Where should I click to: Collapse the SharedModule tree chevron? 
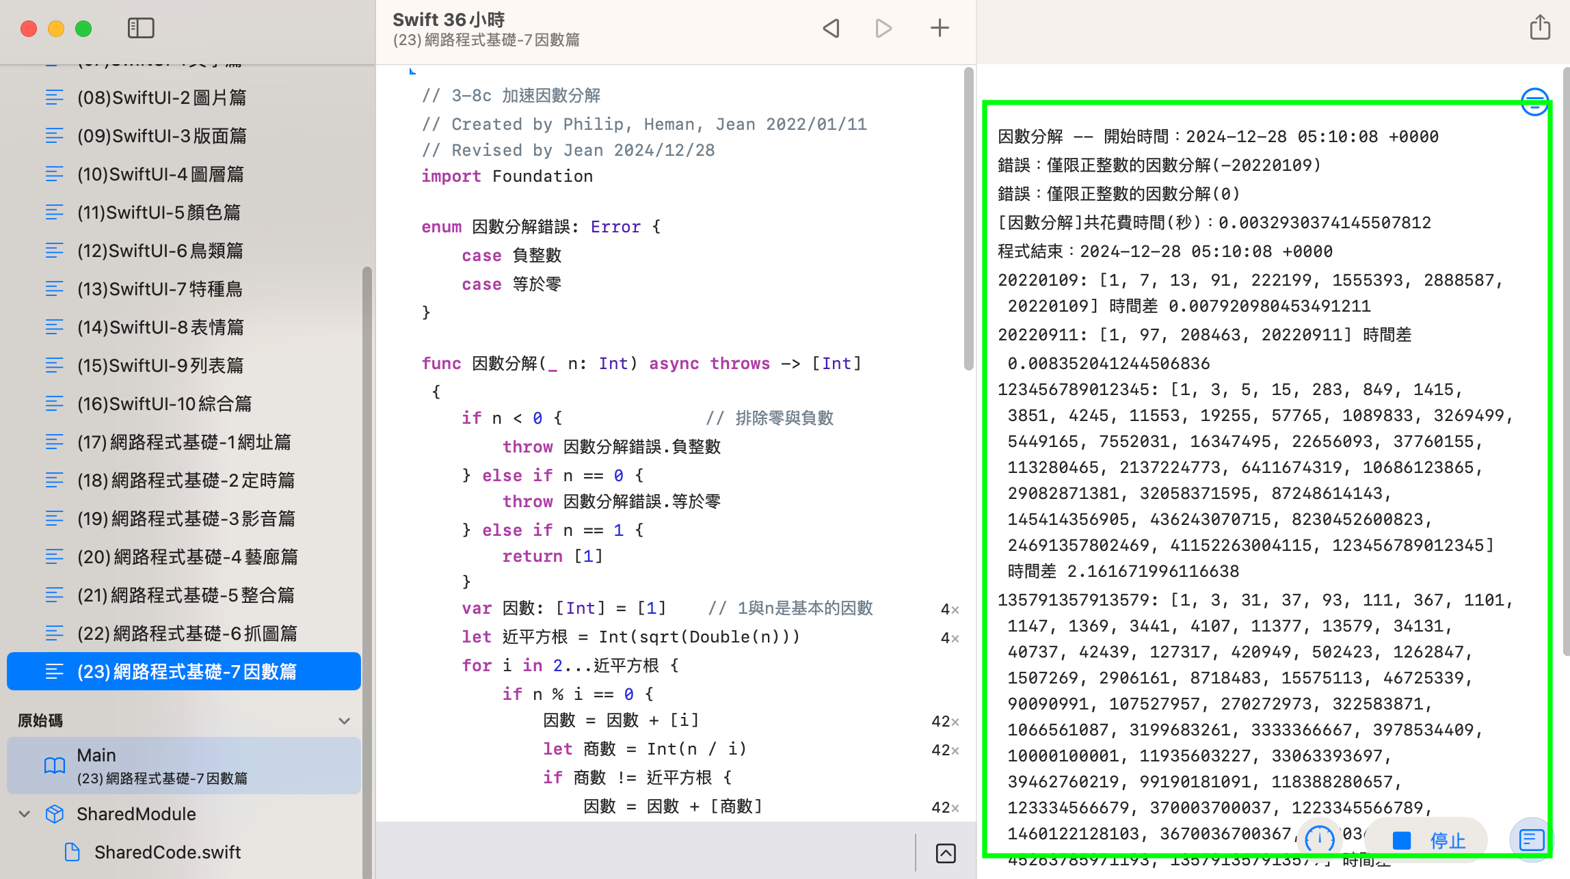(x=25, y=814)
